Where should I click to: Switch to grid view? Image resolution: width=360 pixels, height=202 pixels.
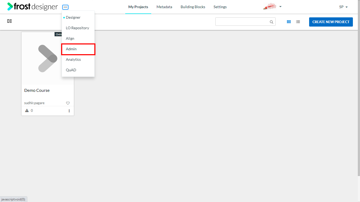(x=289, y=22)
